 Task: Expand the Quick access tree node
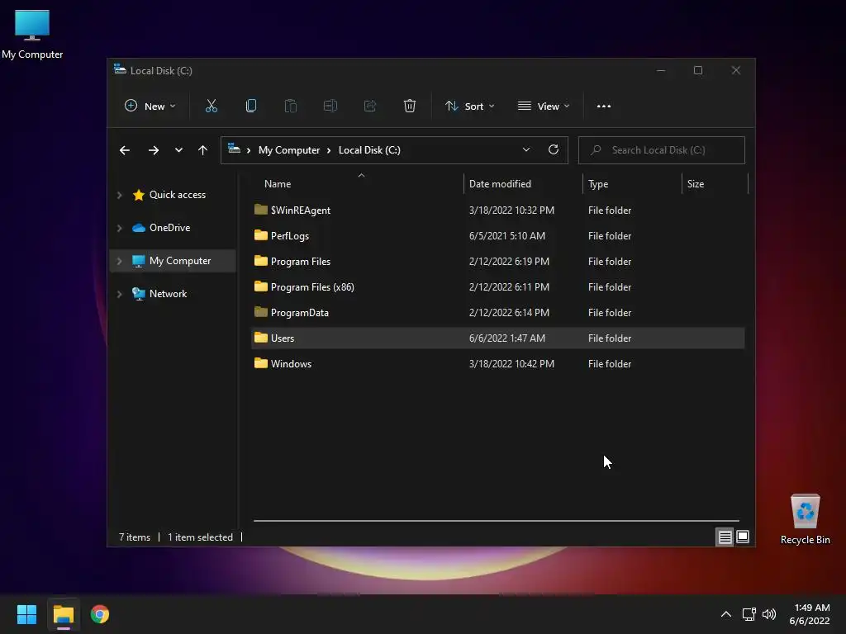(119, 195)
